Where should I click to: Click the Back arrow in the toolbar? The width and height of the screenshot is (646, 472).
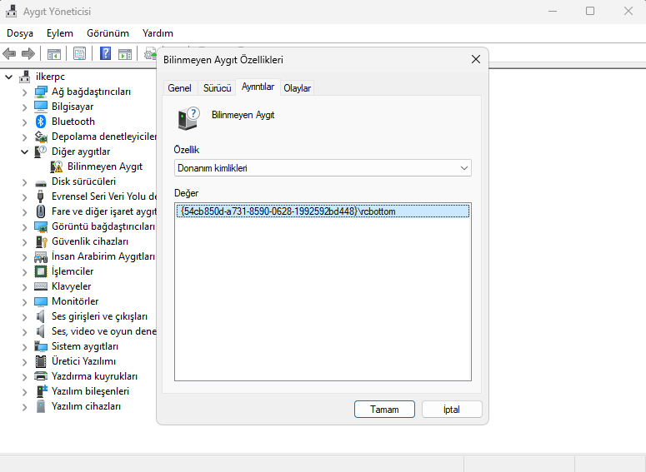9,53
